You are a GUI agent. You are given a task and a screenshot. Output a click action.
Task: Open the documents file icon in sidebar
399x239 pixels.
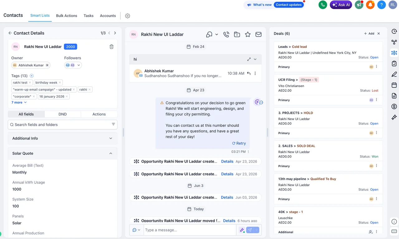pos(394,96)
